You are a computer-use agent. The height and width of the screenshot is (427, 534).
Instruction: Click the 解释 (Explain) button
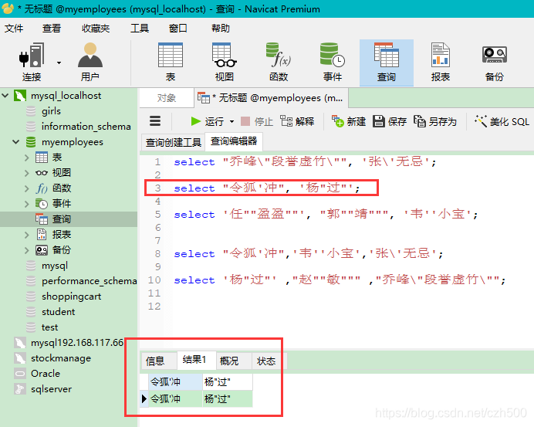[x=297, y=121]
